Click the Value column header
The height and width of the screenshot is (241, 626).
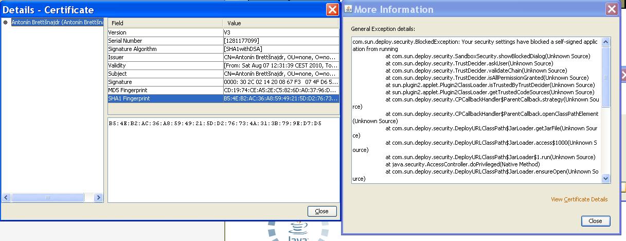(281, 23)
